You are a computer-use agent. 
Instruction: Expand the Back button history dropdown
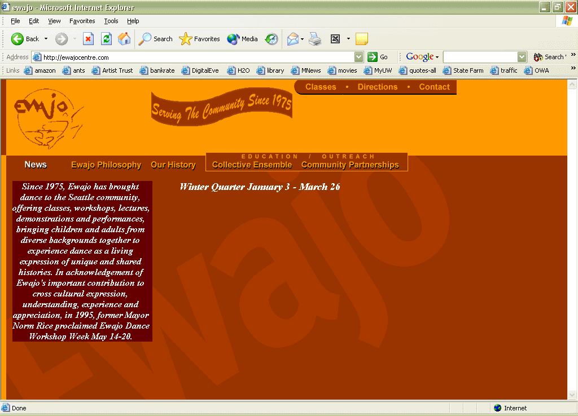tap(46, 39)
